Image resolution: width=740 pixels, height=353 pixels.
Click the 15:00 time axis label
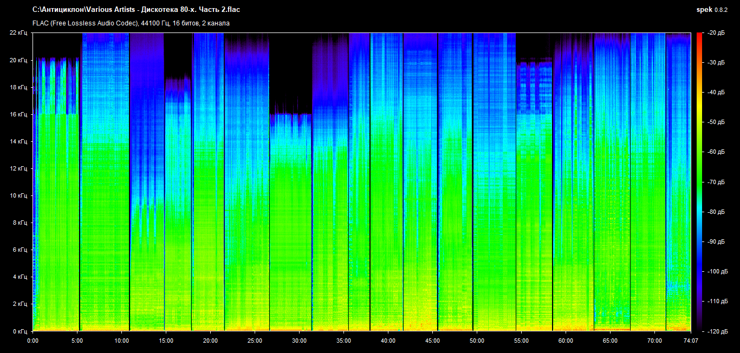pyautogui.click(x=166, y=341)
